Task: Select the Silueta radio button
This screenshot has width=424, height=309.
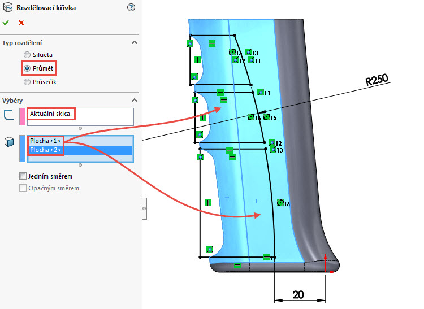Action: (x=27, y=55)
